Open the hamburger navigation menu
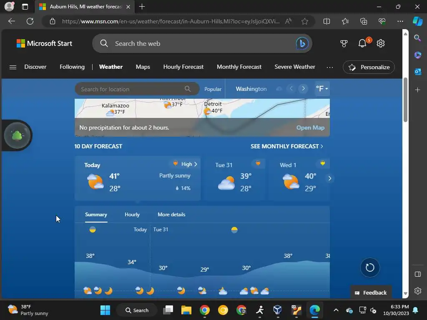The width and height of the screenshot is (427, 320). 13,67
